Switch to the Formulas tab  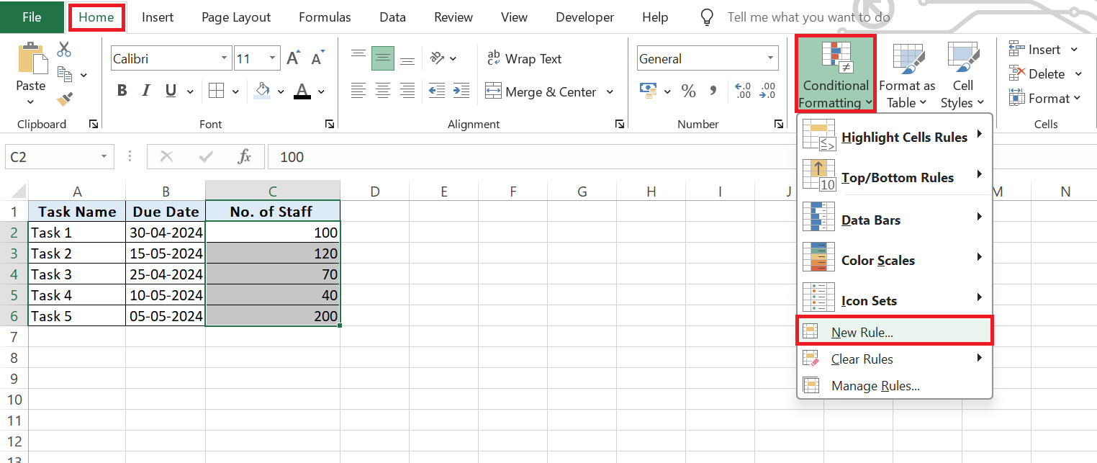pyautogui.click(x=325, y=17)
